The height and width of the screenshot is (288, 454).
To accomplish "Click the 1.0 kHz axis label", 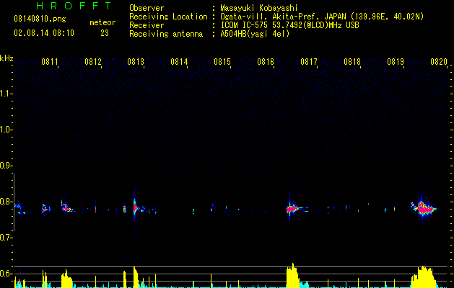I will click(x=6, y=130).
